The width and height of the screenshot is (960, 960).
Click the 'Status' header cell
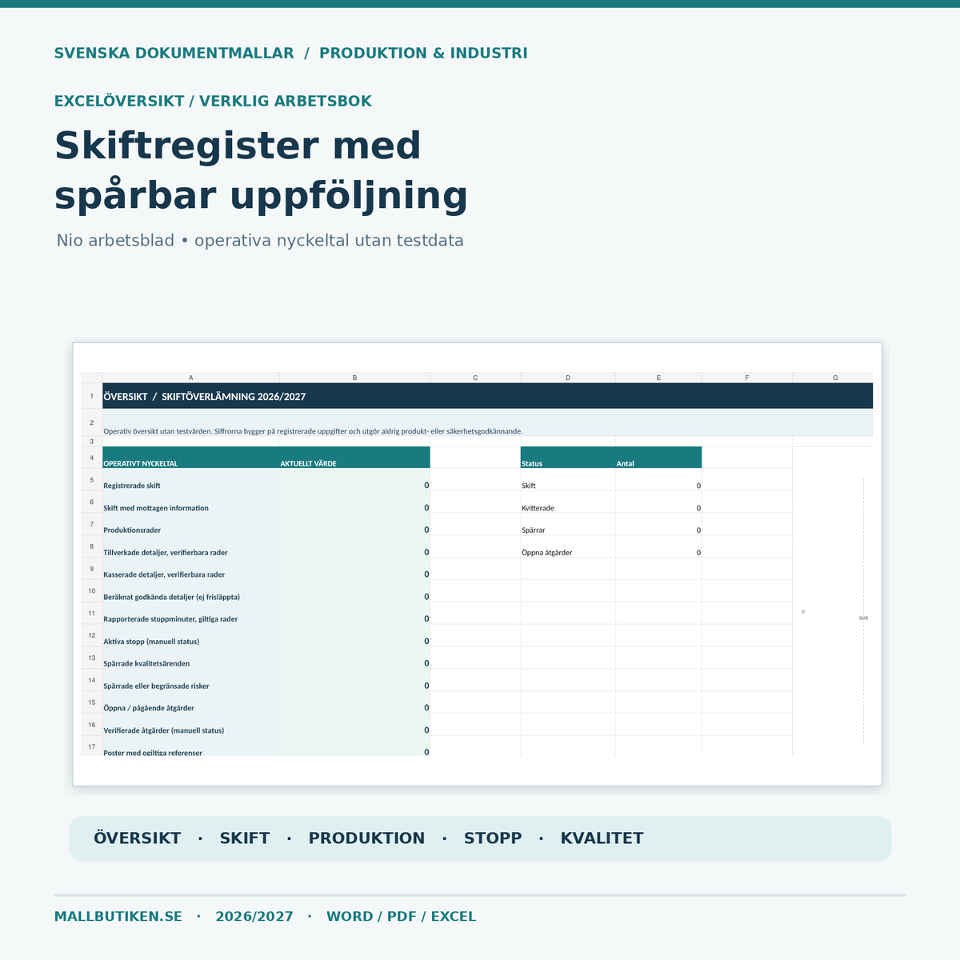tap(568, 458)
